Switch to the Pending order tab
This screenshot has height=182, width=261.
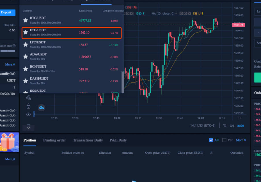click(54, 140)
